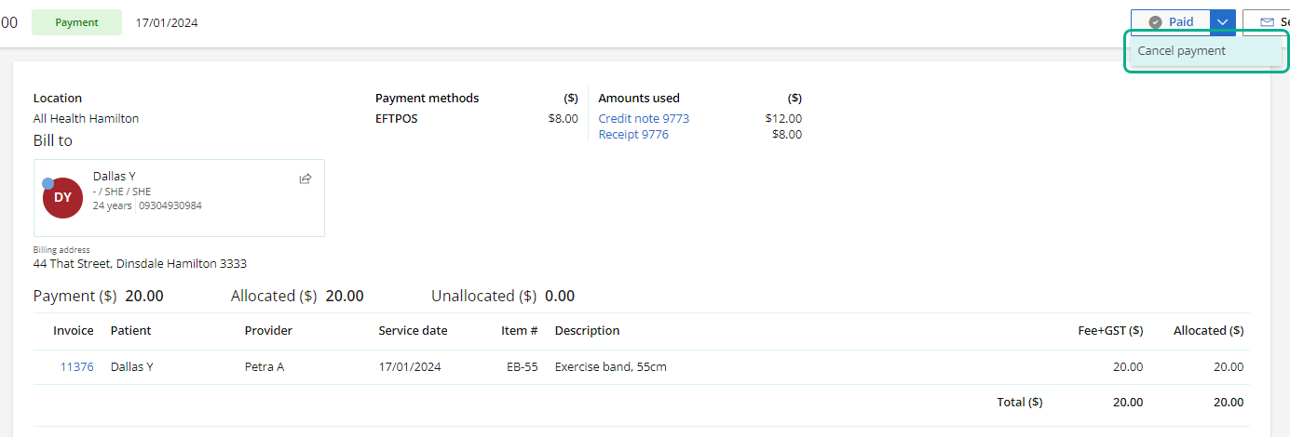Click the green Payment badge
Viewport: 1290px width, 437px height.
pos(76,22)
